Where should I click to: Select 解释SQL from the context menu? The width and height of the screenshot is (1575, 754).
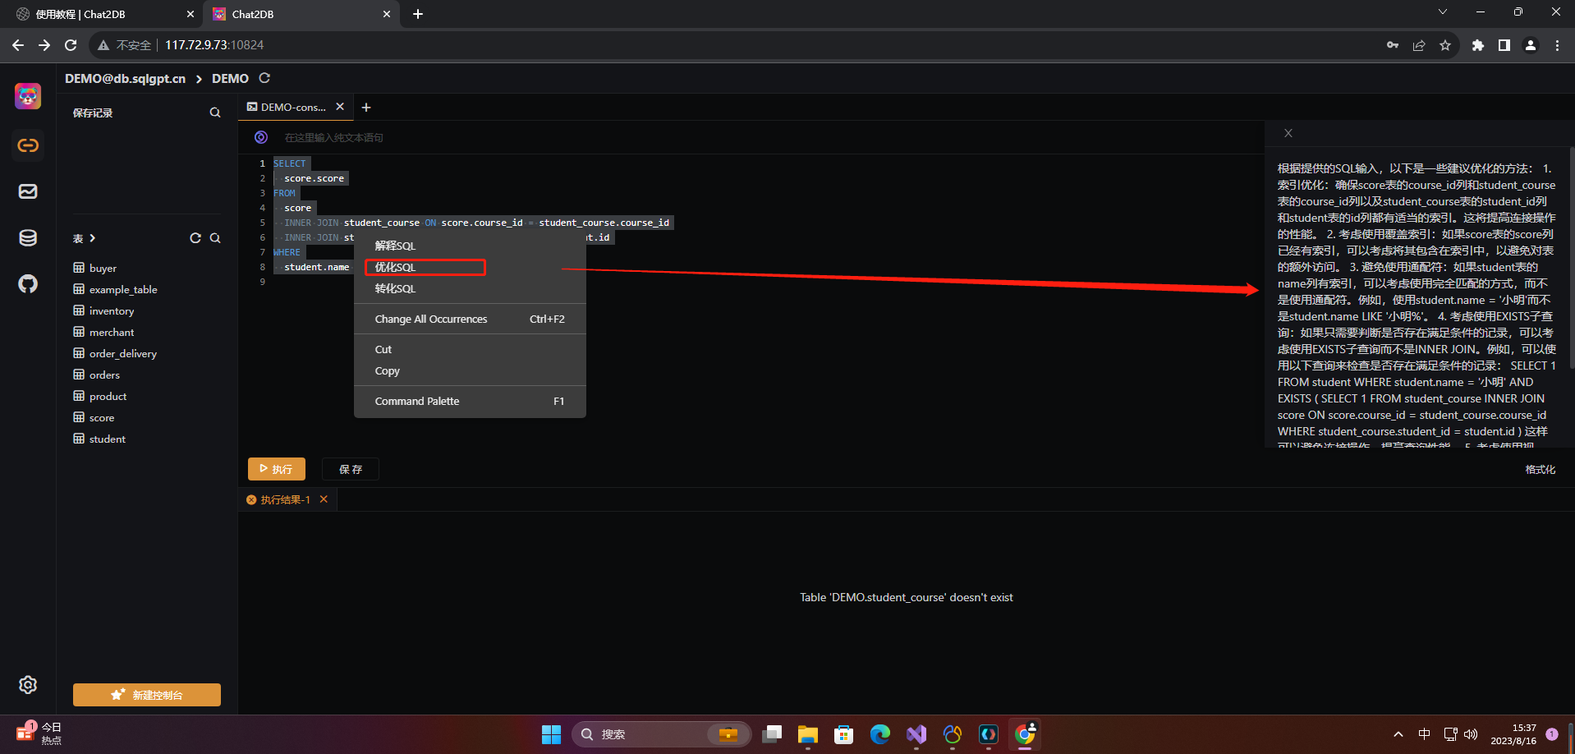[470, 246]
